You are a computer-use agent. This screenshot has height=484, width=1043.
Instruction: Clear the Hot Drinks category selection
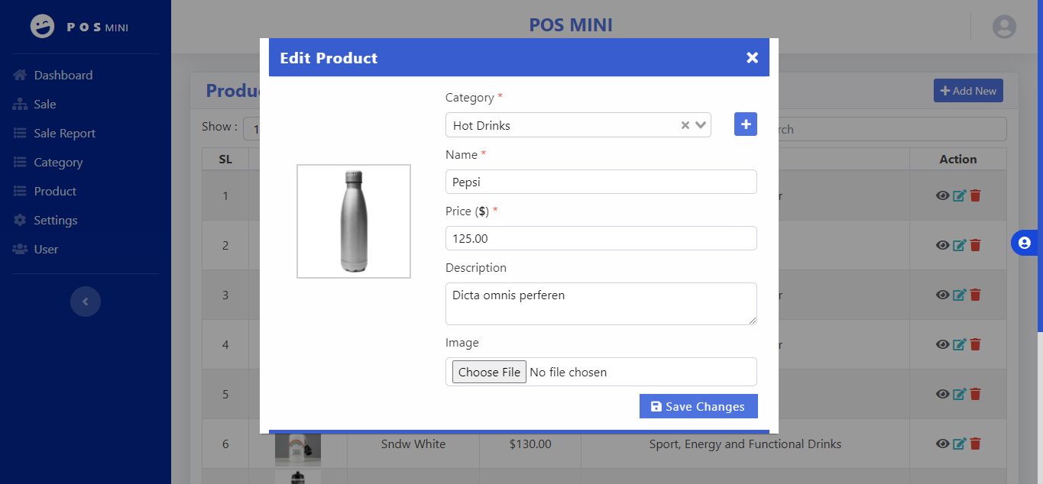pos(685,125)
